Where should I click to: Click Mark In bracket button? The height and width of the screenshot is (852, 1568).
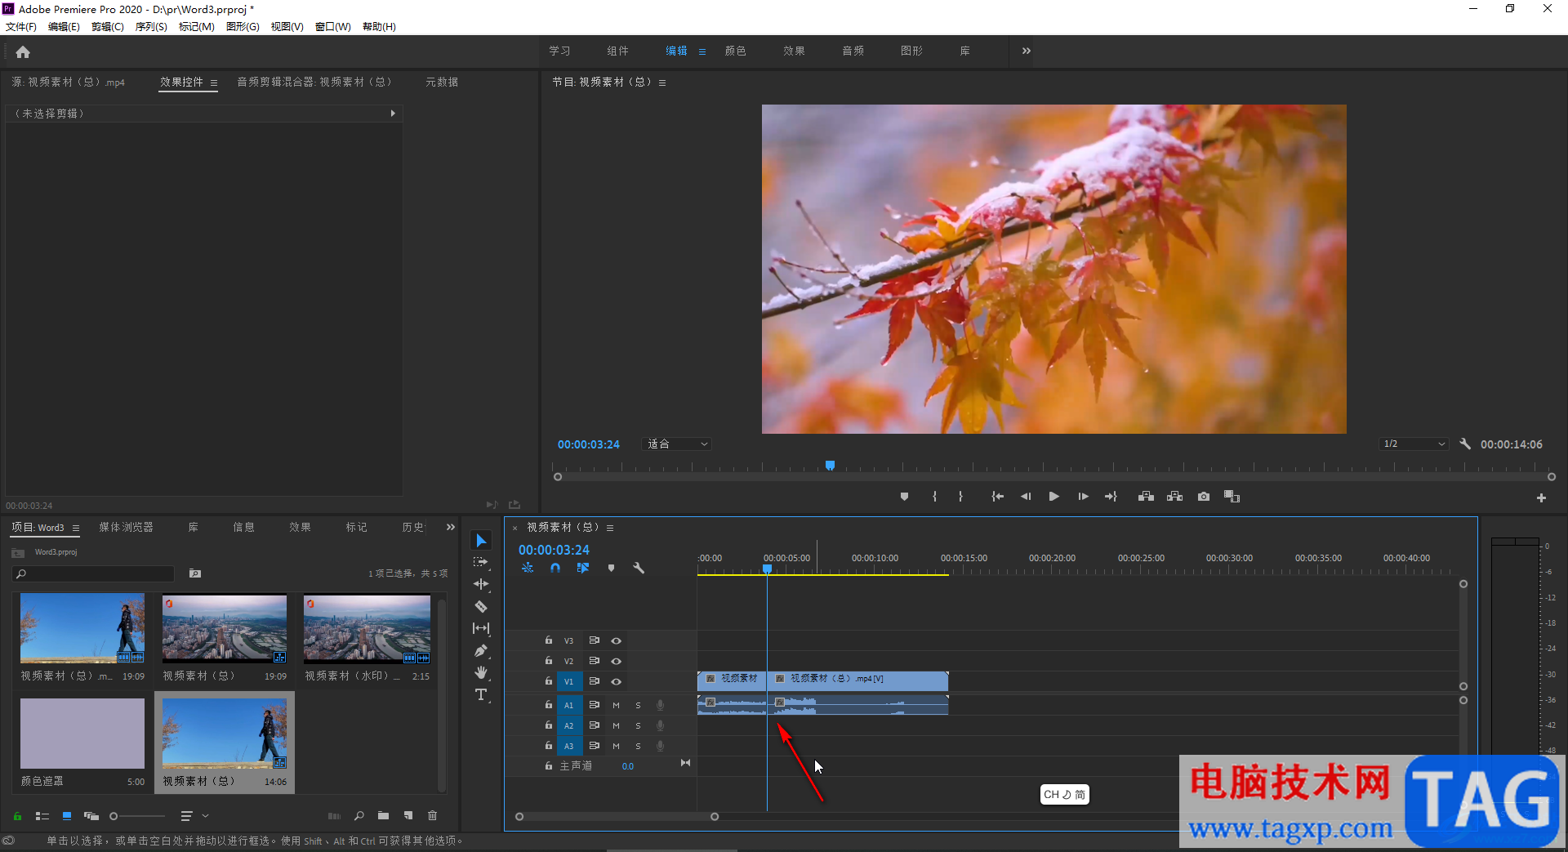(934, 497)
